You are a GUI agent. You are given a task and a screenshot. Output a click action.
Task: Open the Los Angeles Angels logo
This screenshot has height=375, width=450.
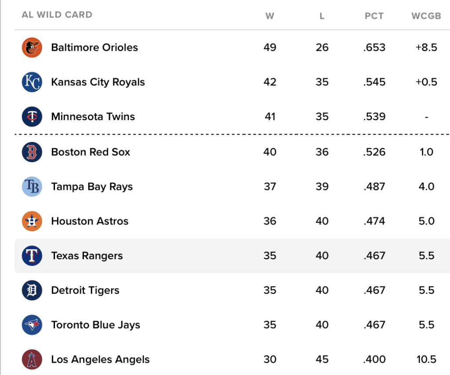point(32,360)
